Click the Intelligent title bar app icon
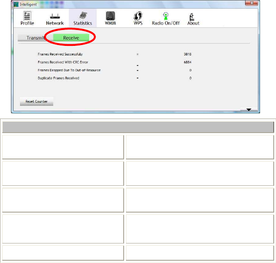Screen dimensions: 276x263 16,5
